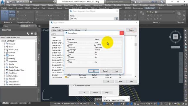The height and width of the screenshot is (106, 188).
Task: Check the Lineweight property checkbox
Action: click(x=68, y=50)
